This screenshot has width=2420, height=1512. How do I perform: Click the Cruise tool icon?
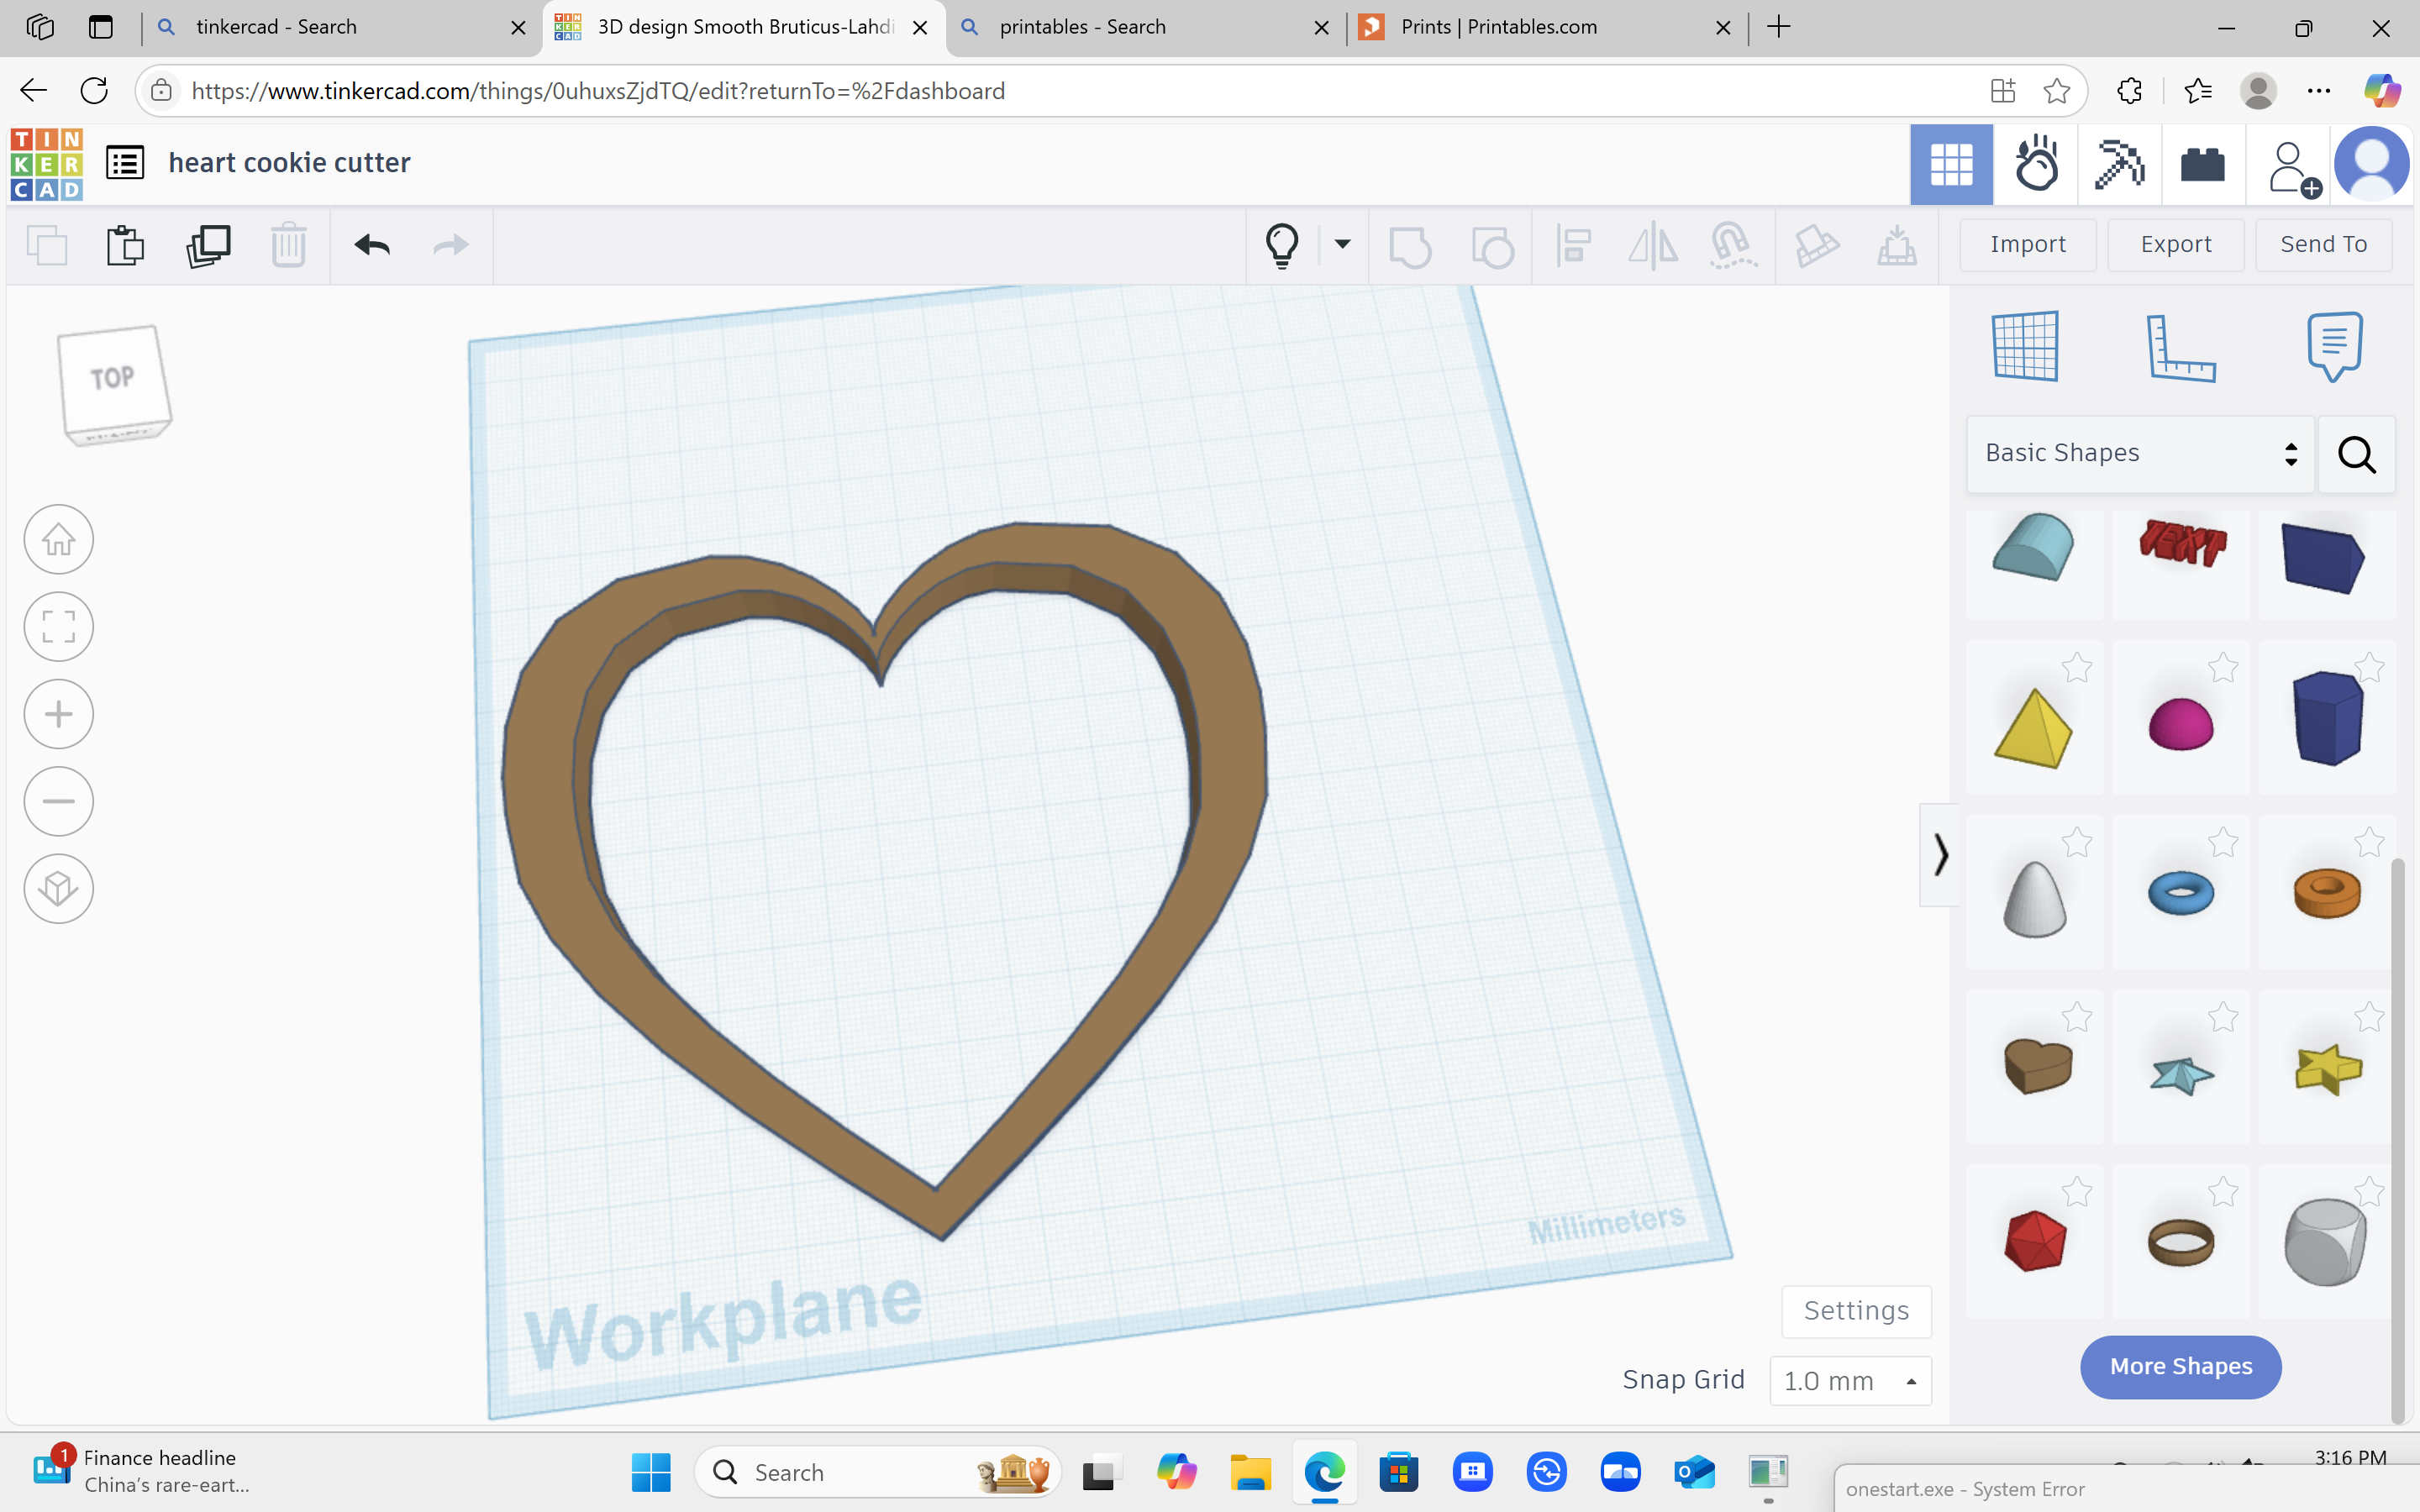(x=1733, y=245)
